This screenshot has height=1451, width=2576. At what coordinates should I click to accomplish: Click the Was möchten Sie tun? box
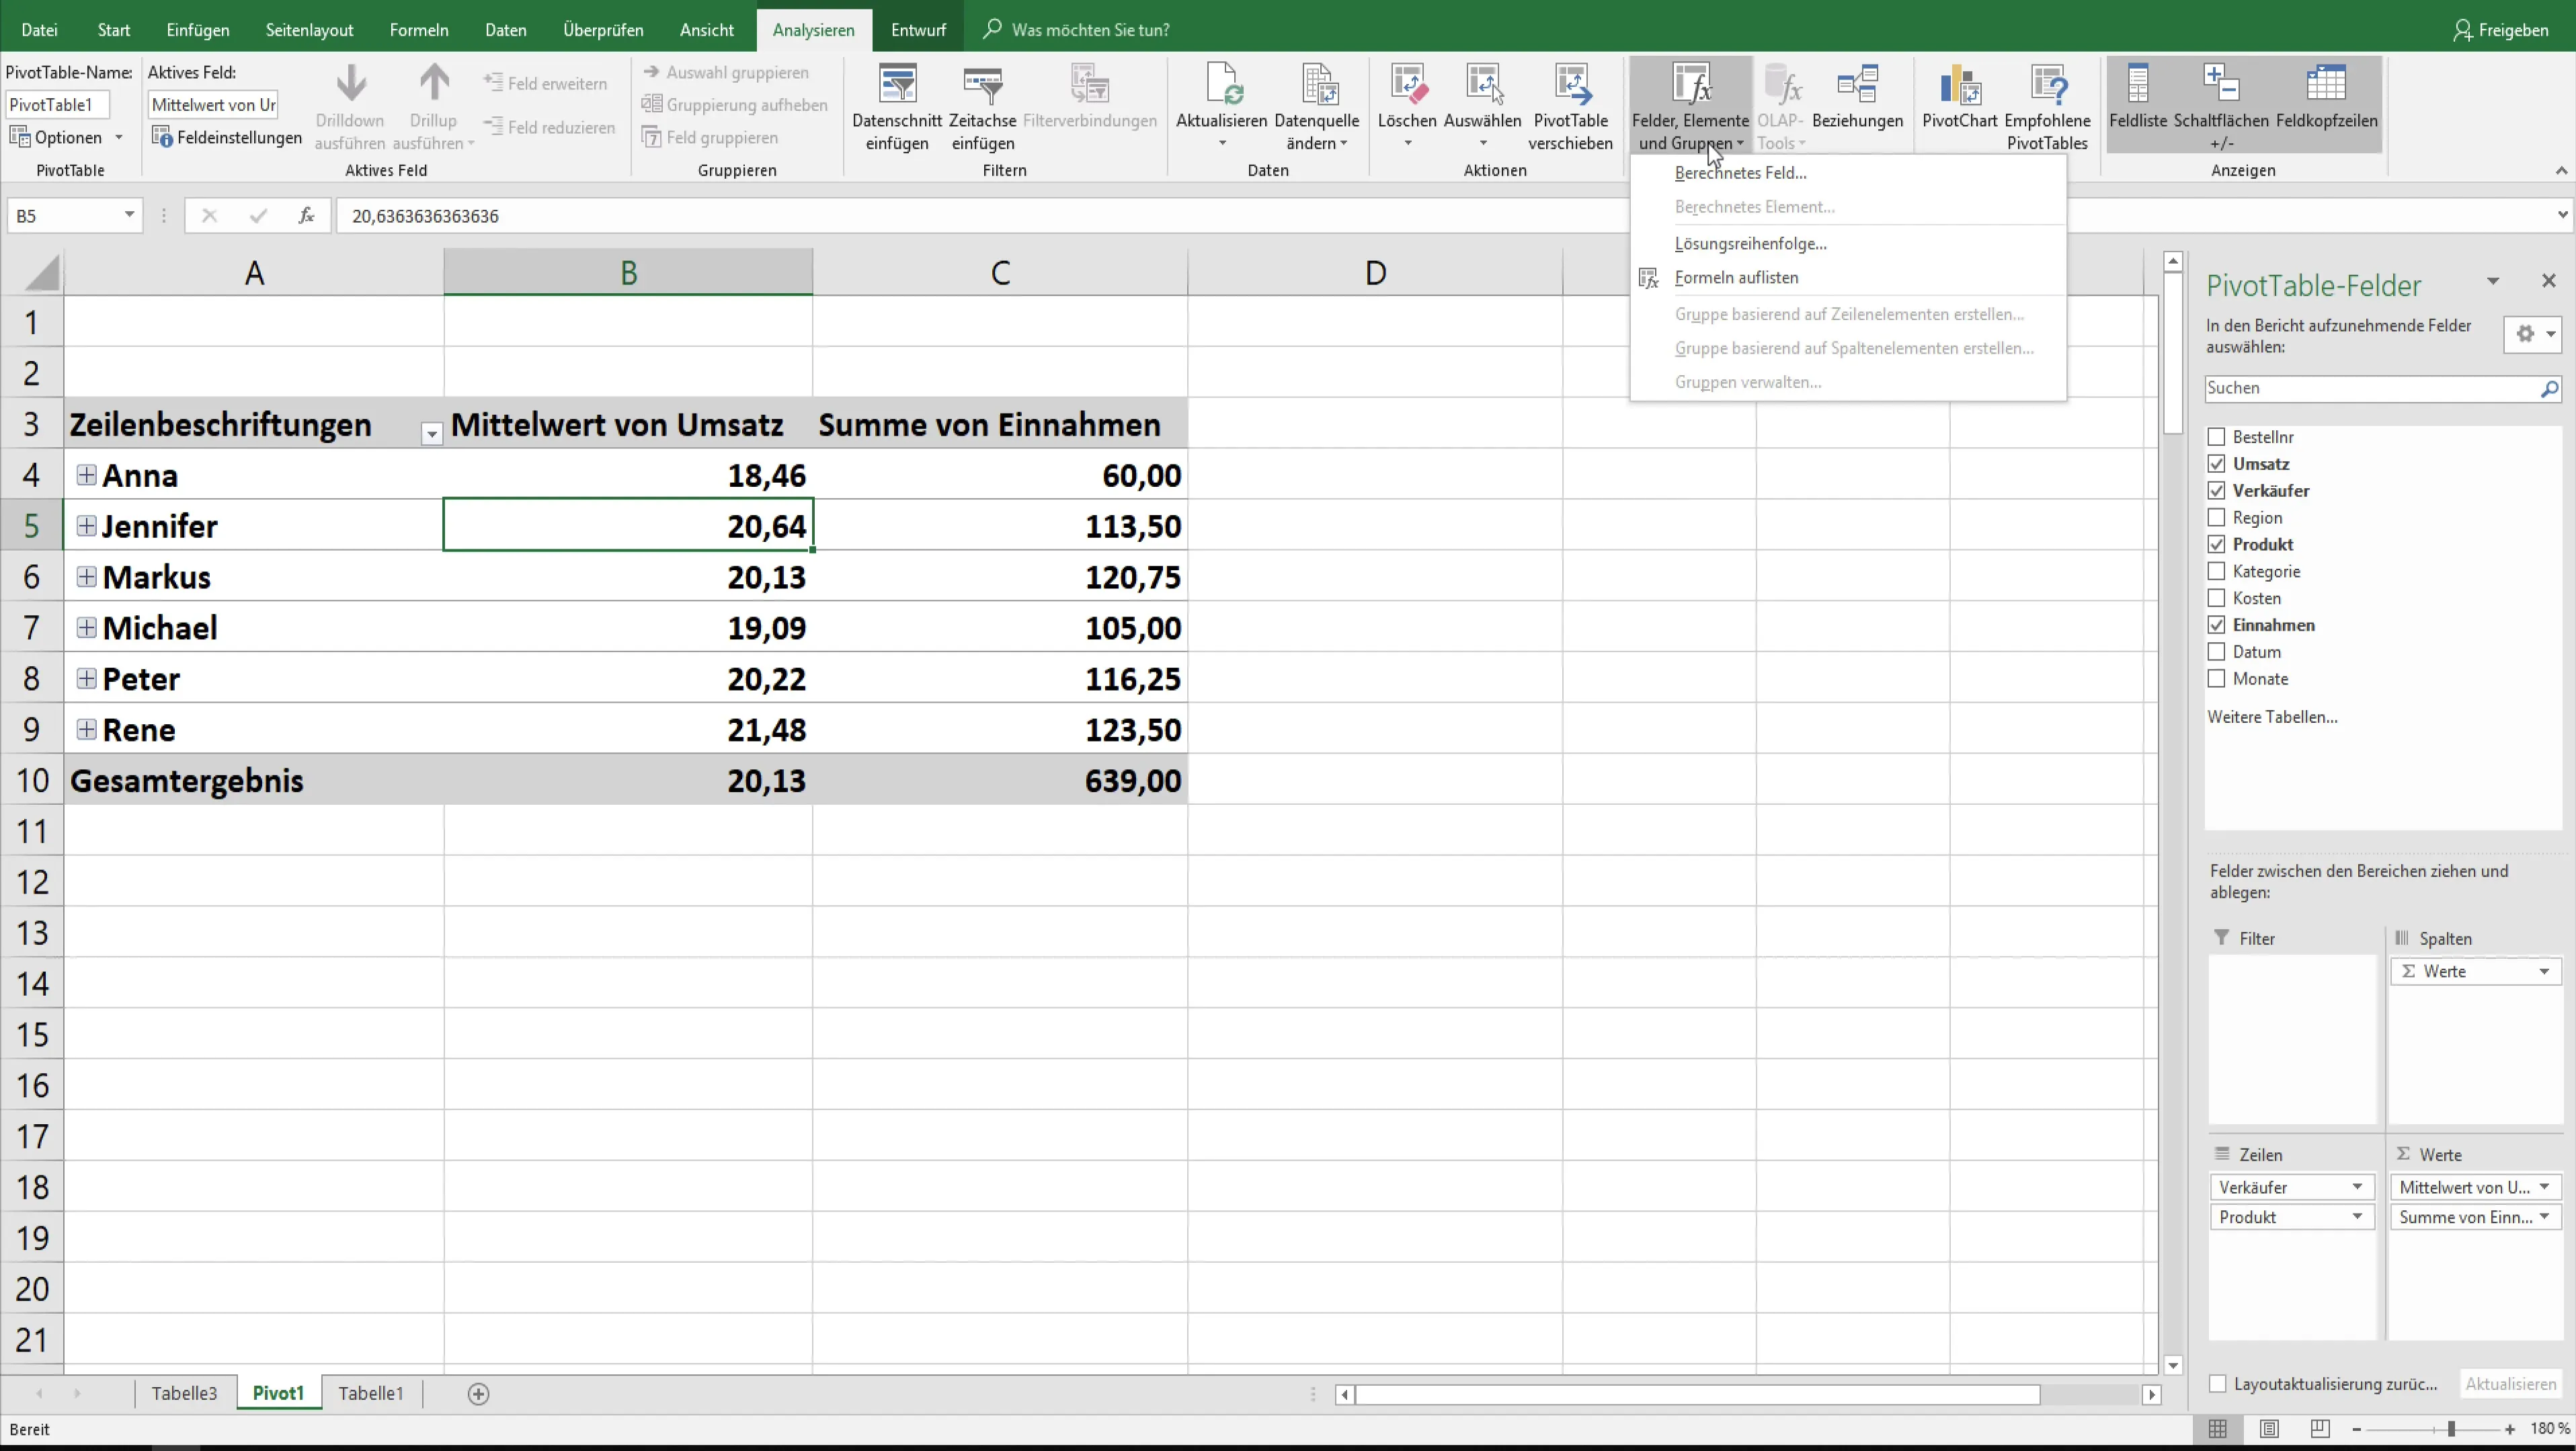click(1090, 30)
